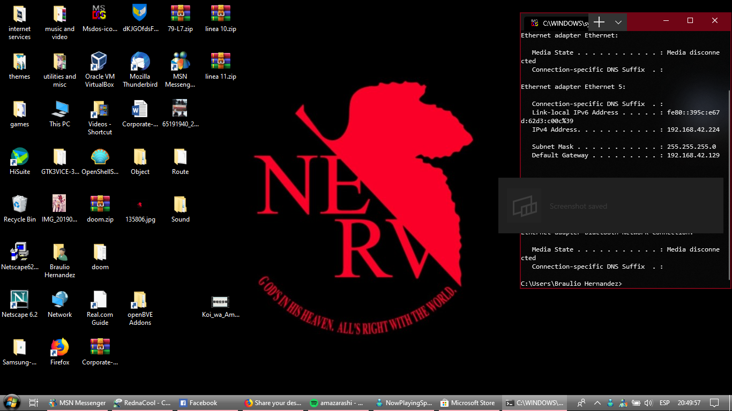Open the Start menu orb
Screen dimensions: 732x411
12,402
